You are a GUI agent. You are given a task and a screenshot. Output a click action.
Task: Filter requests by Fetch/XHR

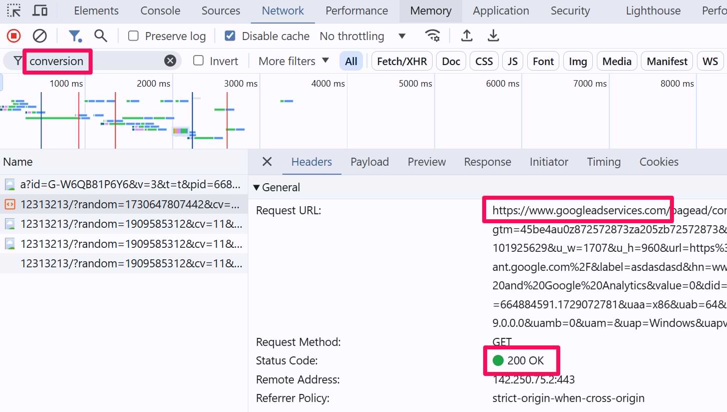402,61
